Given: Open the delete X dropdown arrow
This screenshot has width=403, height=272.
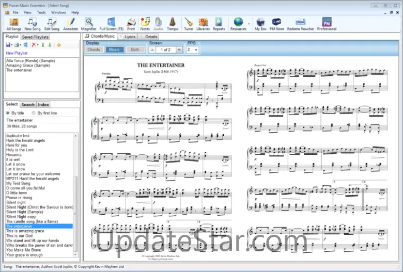Looking at the screenshot, I should coord(38,45).
